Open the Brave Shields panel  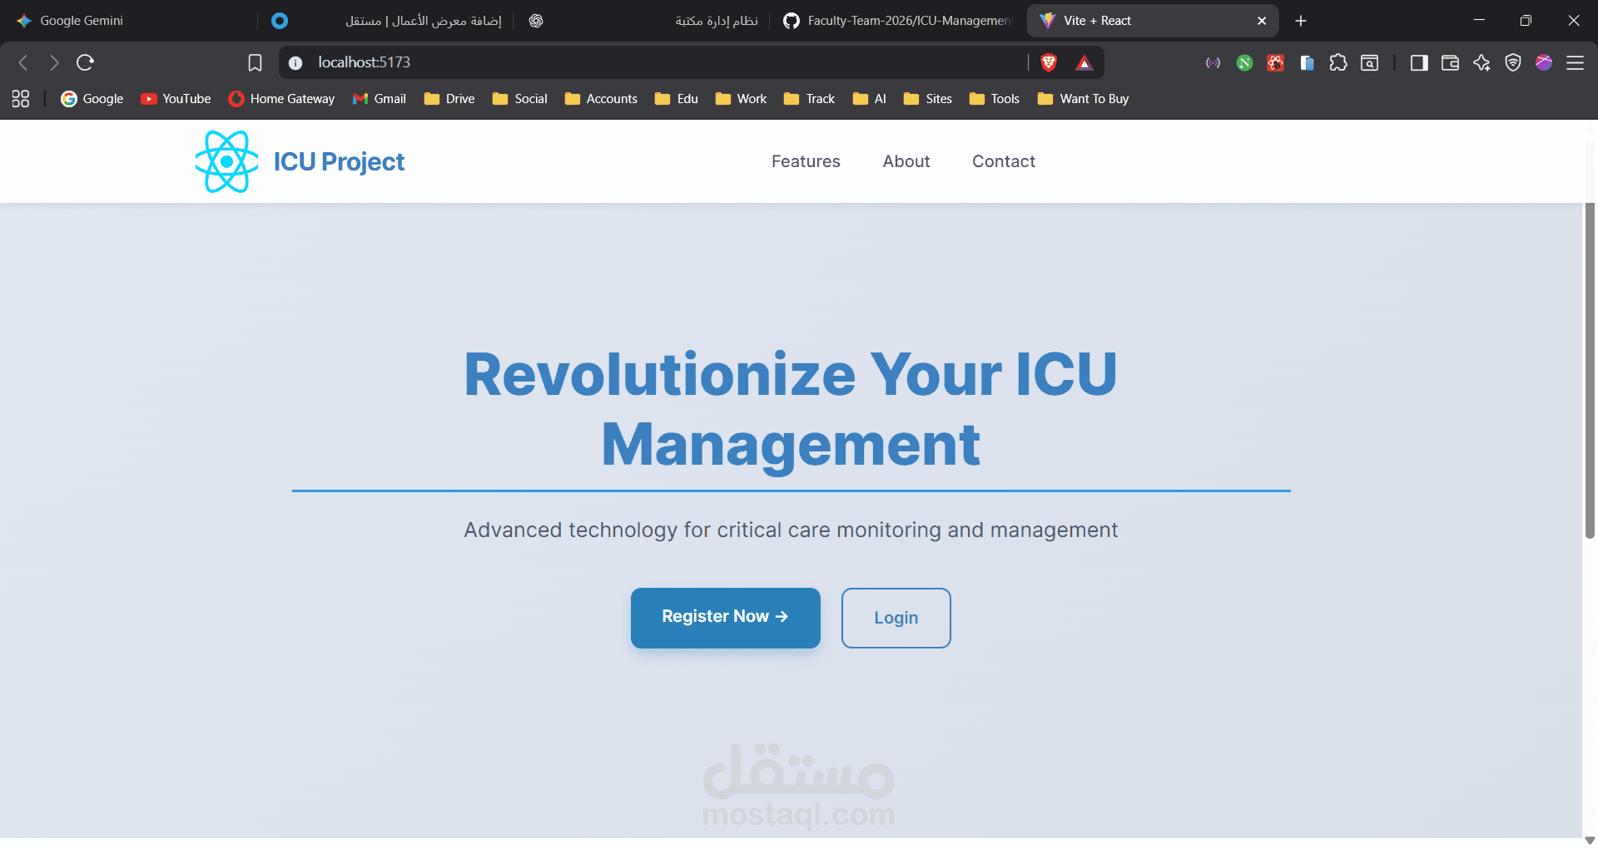[x=1047, y=62]
